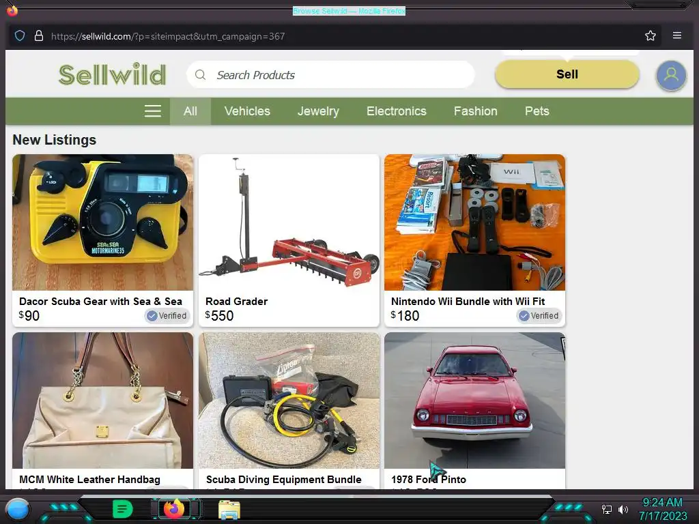
Task: Click the red road grader photo
Action: 289,222
